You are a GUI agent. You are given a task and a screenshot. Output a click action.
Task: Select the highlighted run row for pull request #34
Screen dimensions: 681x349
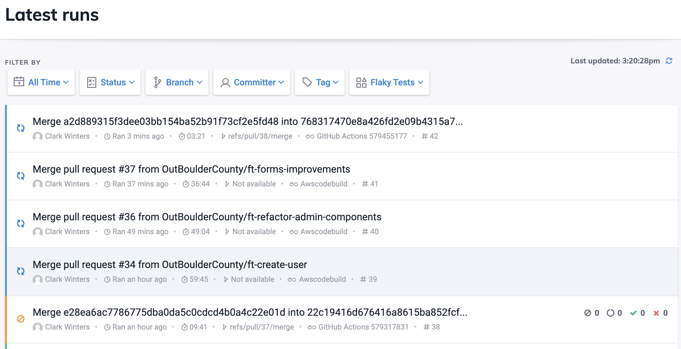click(170, 265)
